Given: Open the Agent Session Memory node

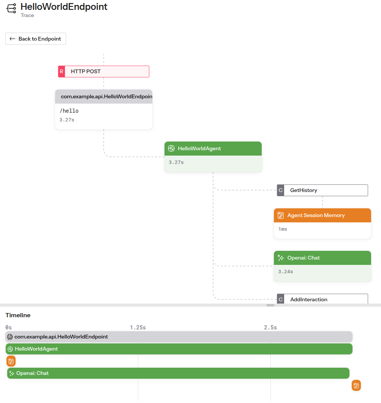Looking at the screenshot, I should 323,223.
